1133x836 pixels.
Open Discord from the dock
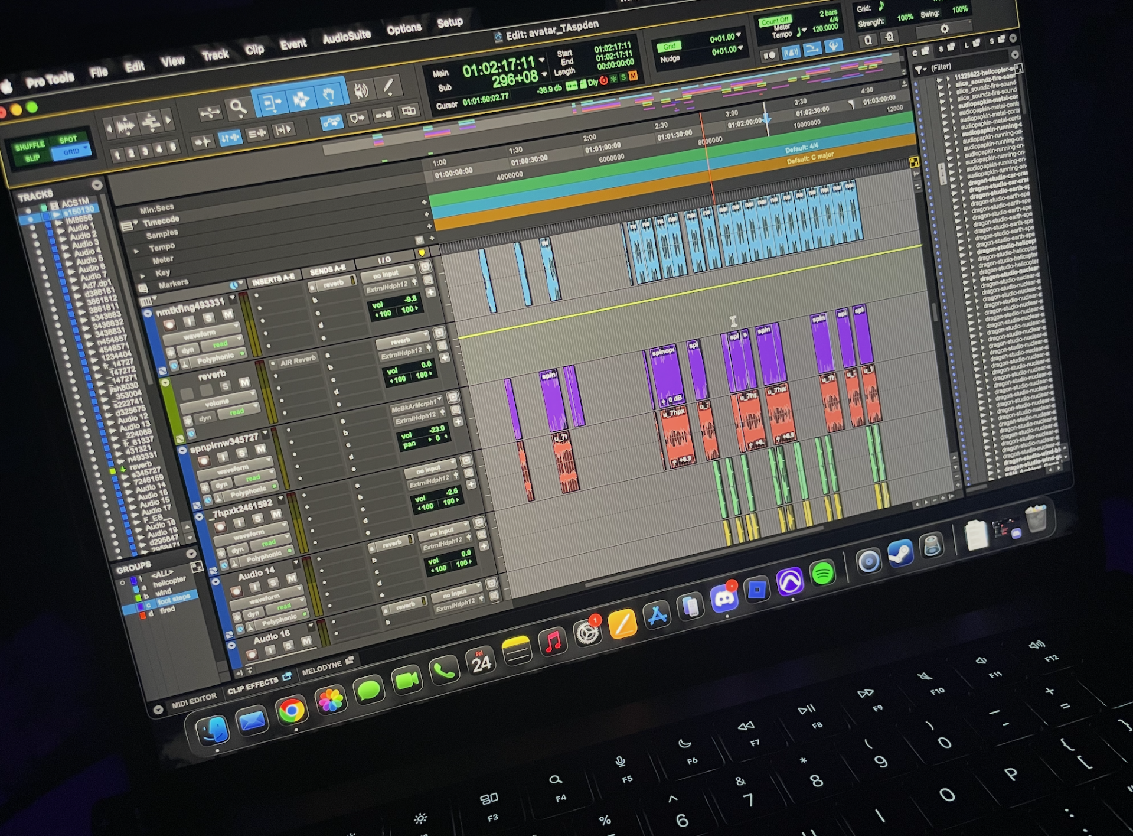724,599
